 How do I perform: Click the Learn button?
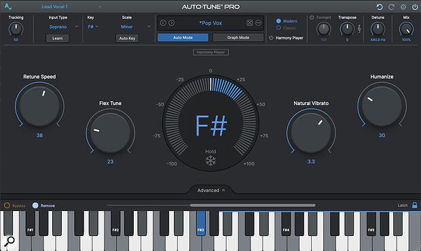pos(57,38)
